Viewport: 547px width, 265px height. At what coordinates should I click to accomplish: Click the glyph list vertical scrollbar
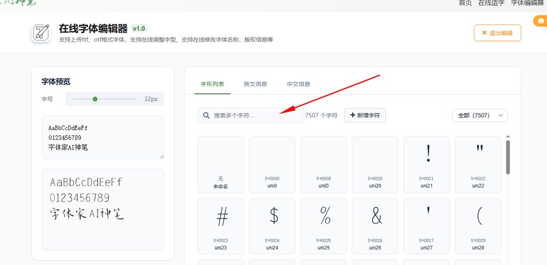[508, 157]
